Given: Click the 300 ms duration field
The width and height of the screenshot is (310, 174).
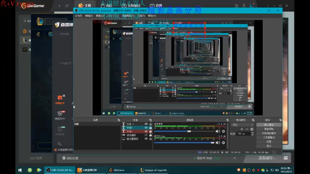Looking at the screenshot, I should pyautogui.click(x=244, y=133).
